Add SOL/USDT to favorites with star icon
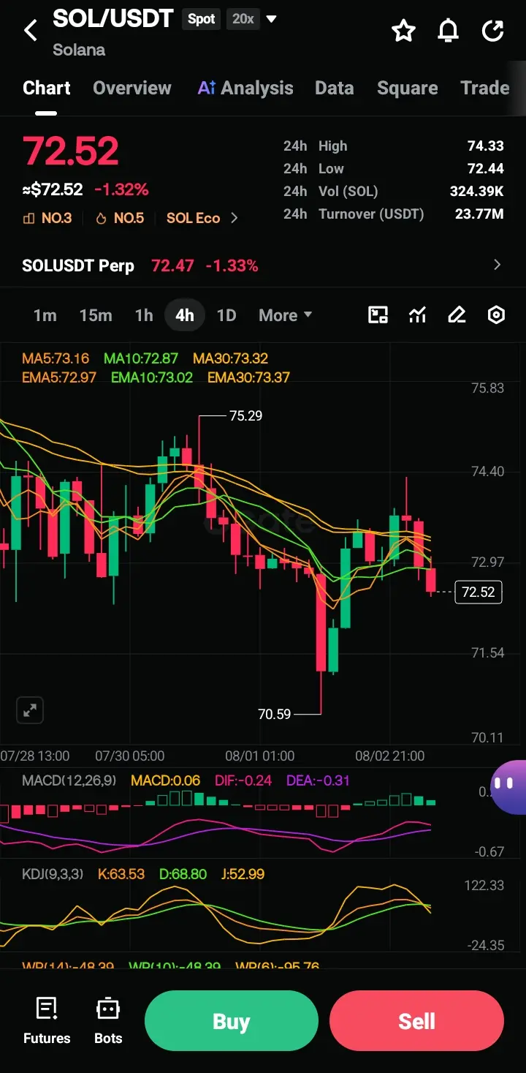526x1073 pixels. [x=403, y=31]
